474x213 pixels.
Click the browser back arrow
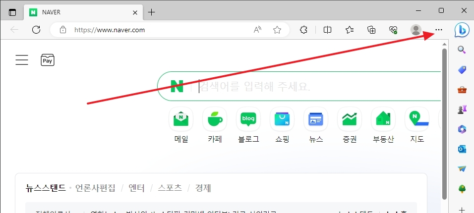pyautogui.click(x=14, y=30)
